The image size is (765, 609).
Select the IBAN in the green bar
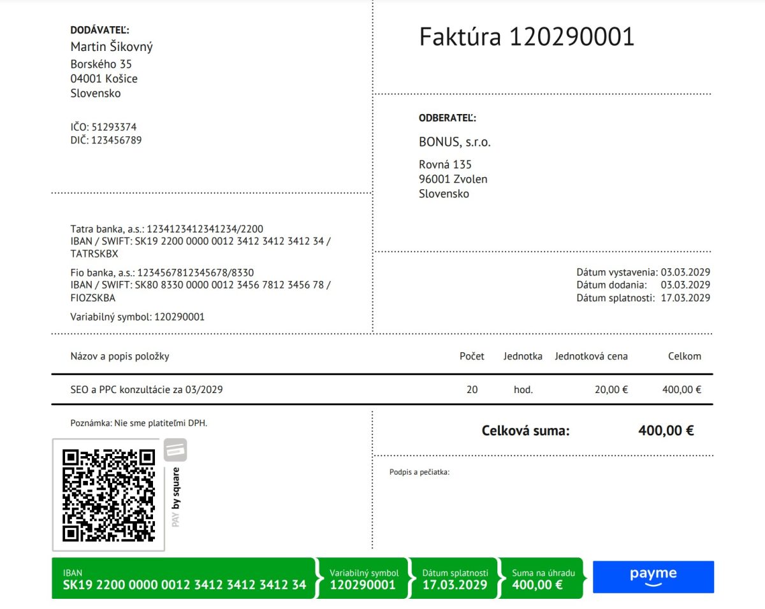[x=184, y=585]
